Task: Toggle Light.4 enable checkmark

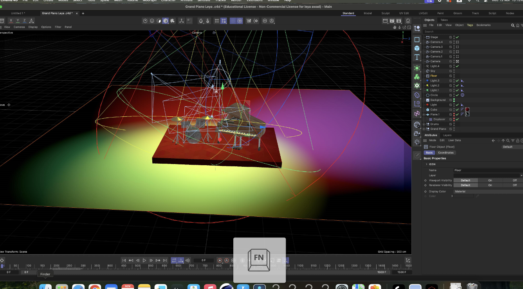Action: (457, 66)
